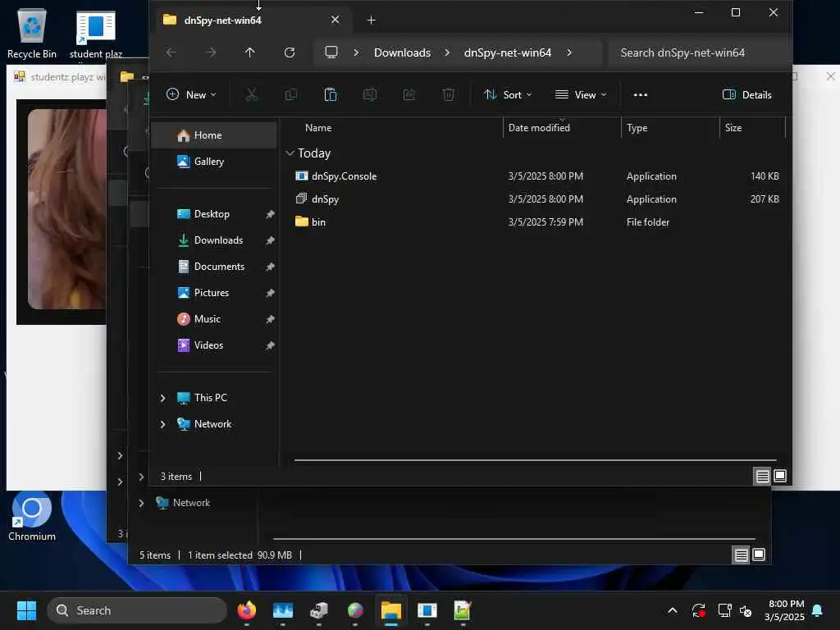Close the dnSpy-net-win64 tab
The height and width of the screenshot is (630, 840).
click(x=335, y=20)
